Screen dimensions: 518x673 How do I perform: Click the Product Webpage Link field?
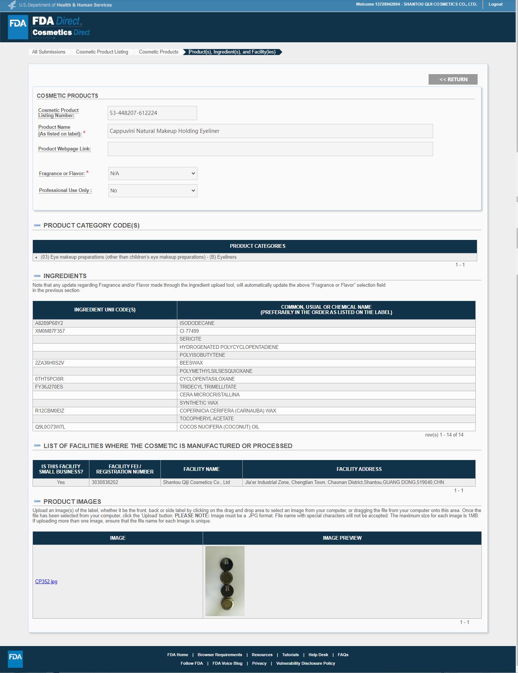point(270,149)
